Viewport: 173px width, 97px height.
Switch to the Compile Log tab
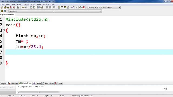pyautogui.click(x=25, y=83)
